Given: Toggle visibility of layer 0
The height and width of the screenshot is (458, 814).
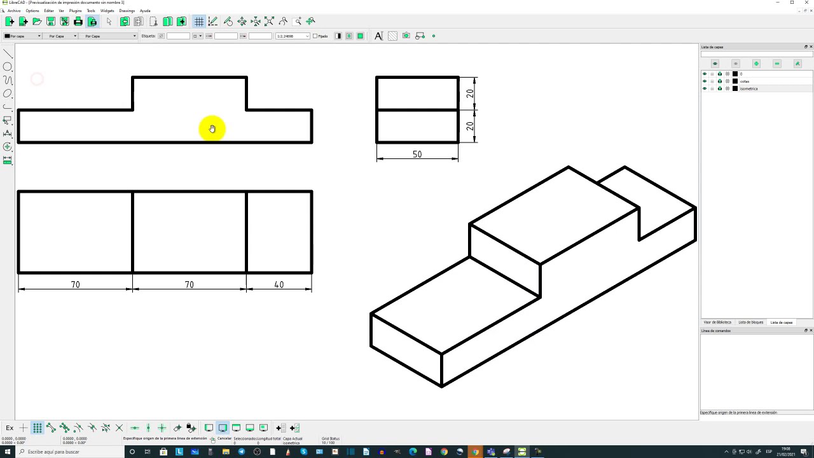Looking at the screenshot, I should coord(705,74).
